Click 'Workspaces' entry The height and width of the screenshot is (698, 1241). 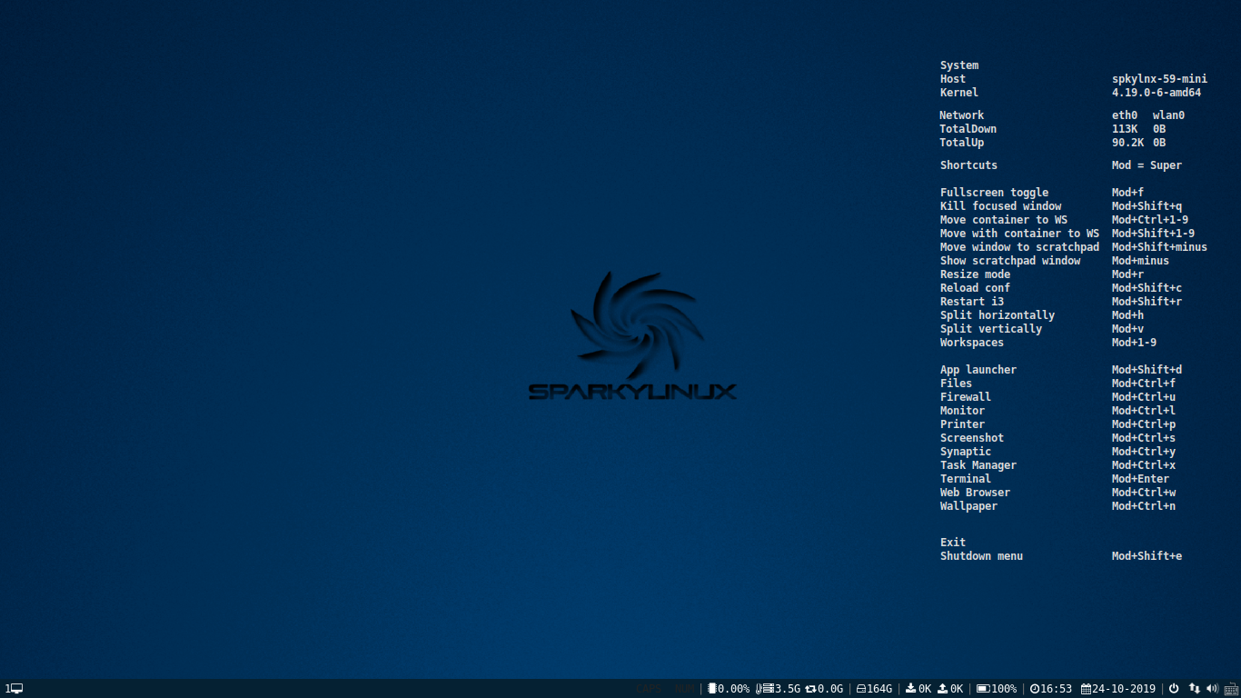click(972, 343)
